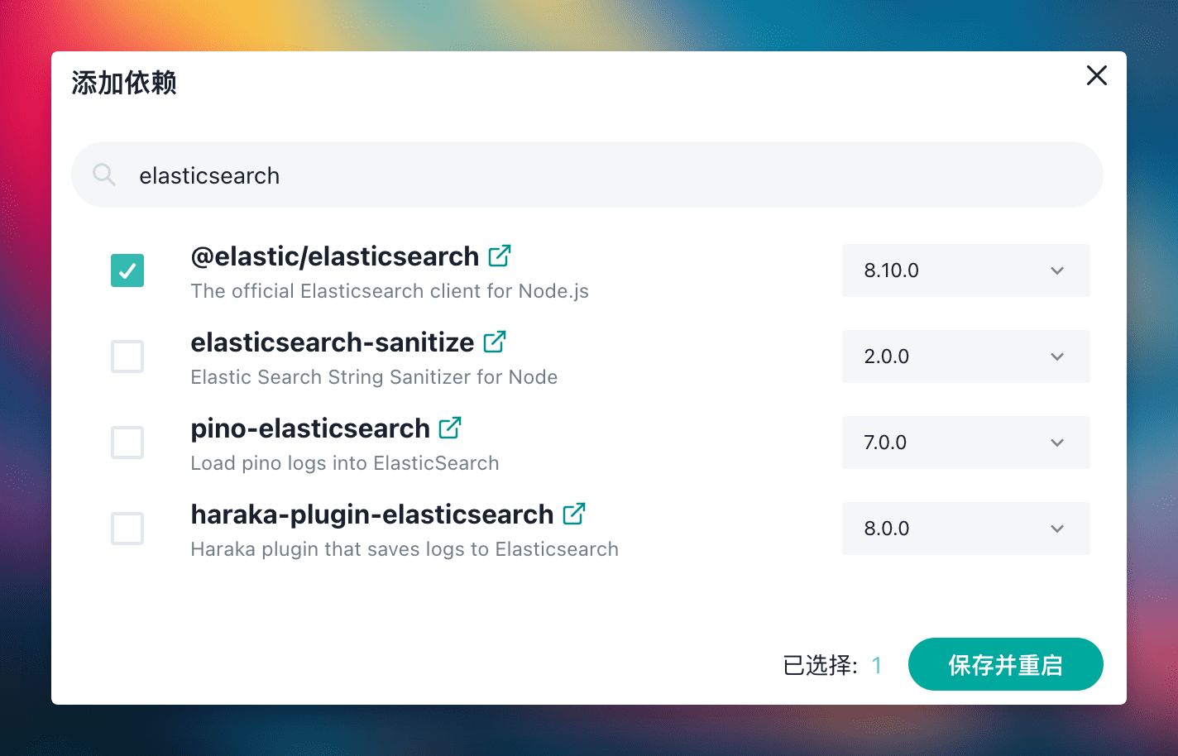Open external link for pino-elasticsearch package

pyautogui.click(x=450, y=428)
